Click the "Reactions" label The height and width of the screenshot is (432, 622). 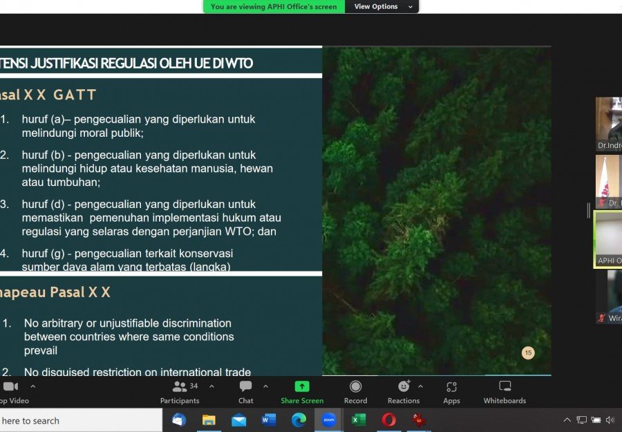404,401
